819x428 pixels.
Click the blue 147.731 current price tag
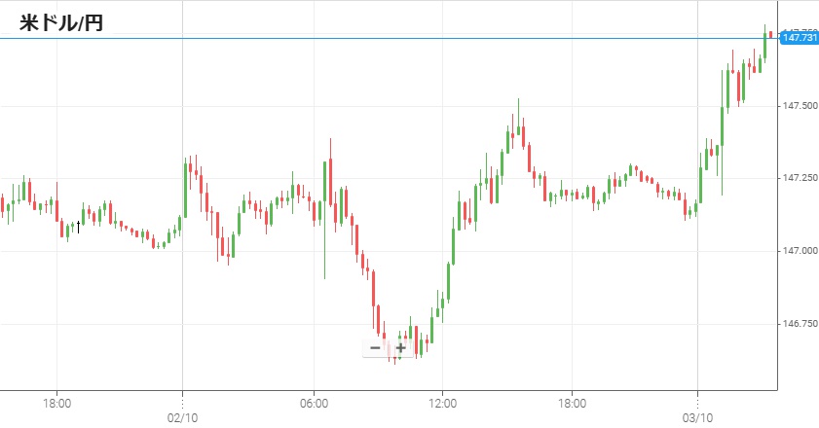click(x=798, y=38)
